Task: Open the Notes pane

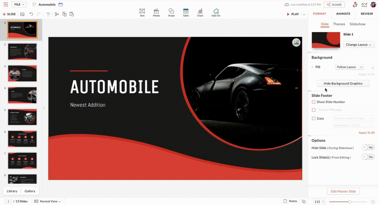Action: (290, 201)
